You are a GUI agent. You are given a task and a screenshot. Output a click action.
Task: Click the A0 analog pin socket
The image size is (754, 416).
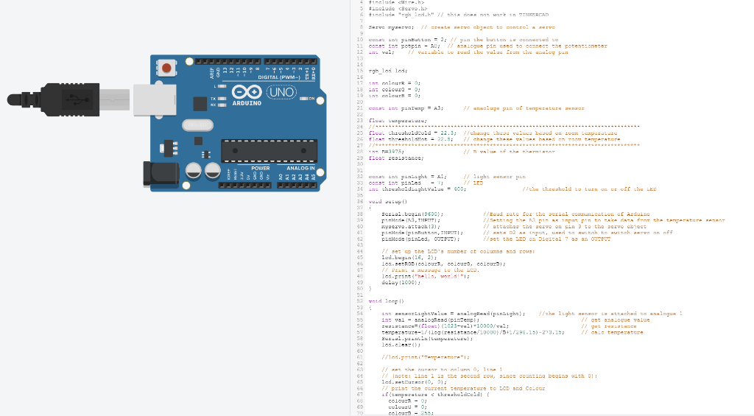click(281, 185)
